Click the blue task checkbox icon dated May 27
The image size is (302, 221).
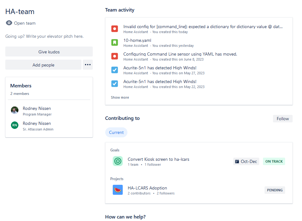tap(115, 70)
